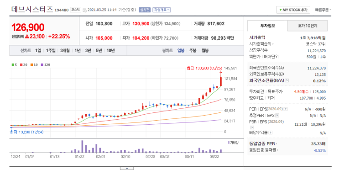The height and width of the screenshot is (170, 339).
Task: Click the target price 125,000
Action: pos(319,92)
